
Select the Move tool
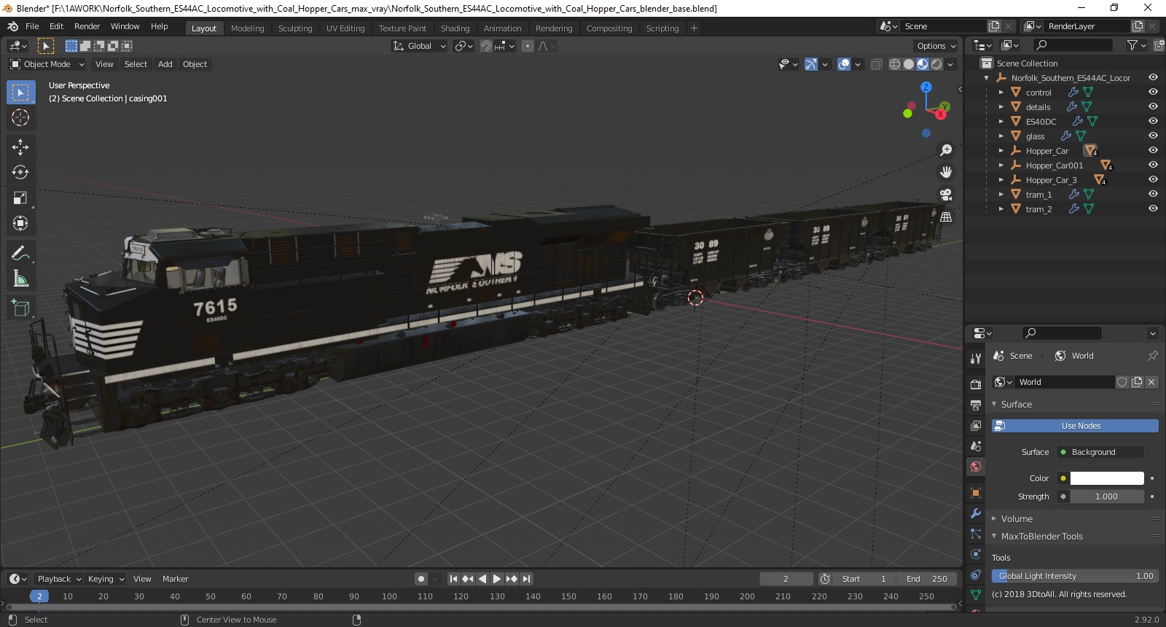[20, 147]
